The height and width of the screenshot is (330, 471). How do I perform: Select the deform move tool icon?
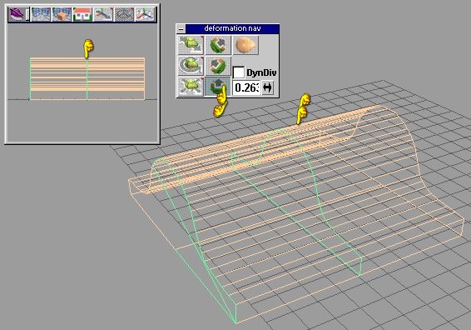[x=191, y=45]
